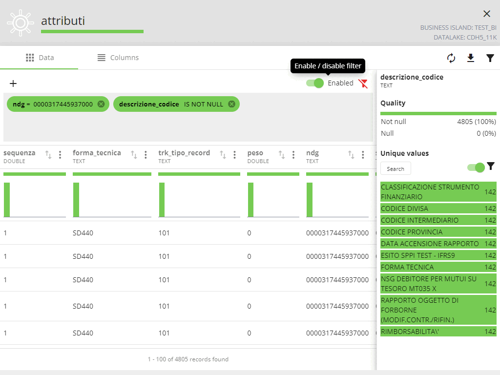Close the attributi dialog
Viewport: 500px width, 375px height.
(x=486, y=14)
